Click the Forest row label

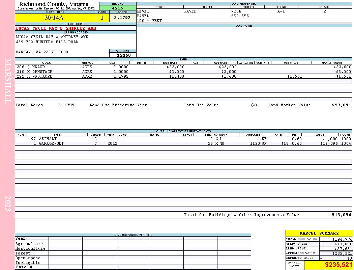point(23,253)
